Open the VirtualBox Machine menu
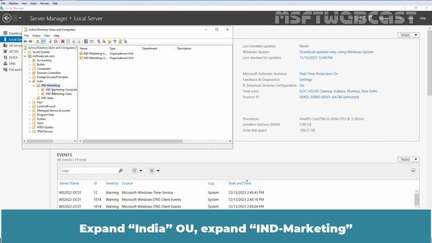Screen dimensions: 432x243 tap(13, 3)
